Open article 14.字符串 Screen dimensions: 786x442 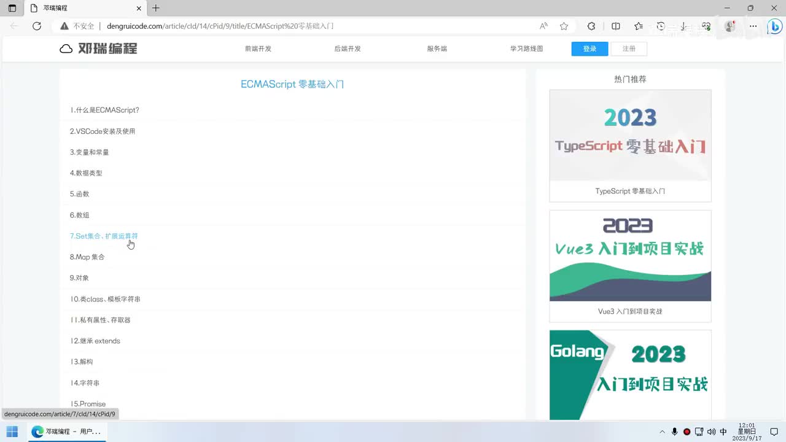(x=85, y=383)
